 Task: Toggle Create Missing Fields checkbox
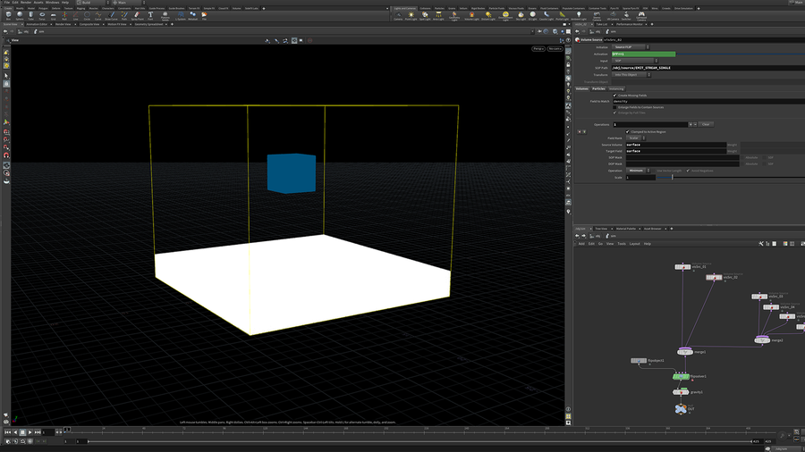tap(614, 96)
